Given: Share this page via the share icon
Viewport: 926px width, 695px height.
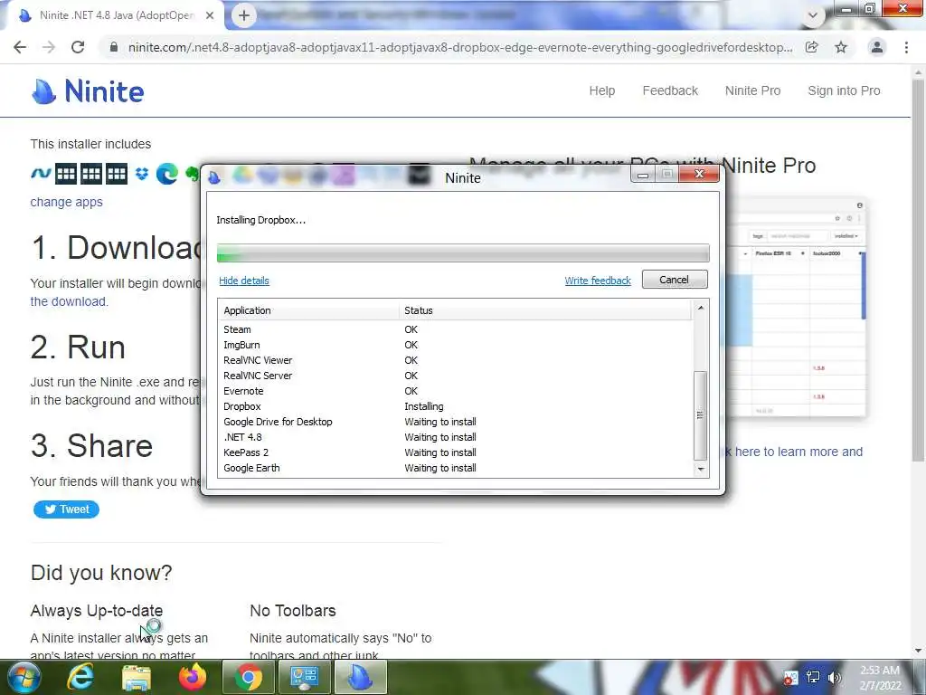Looking at the screenshot, I should (812, 47).
